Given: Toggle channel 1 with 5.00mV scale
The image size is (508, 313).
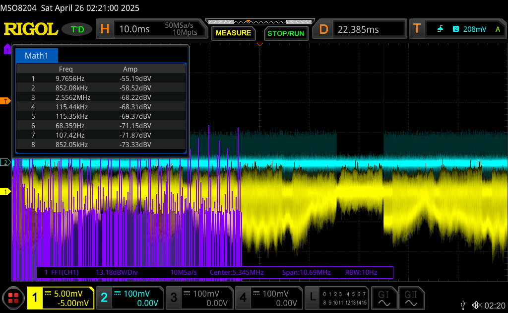Looking at the screenshot, I should click(x=61, y=298).
